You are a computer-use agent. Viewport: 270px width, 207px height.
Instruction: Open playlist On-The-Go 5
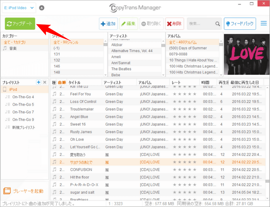tap(25, 104)
